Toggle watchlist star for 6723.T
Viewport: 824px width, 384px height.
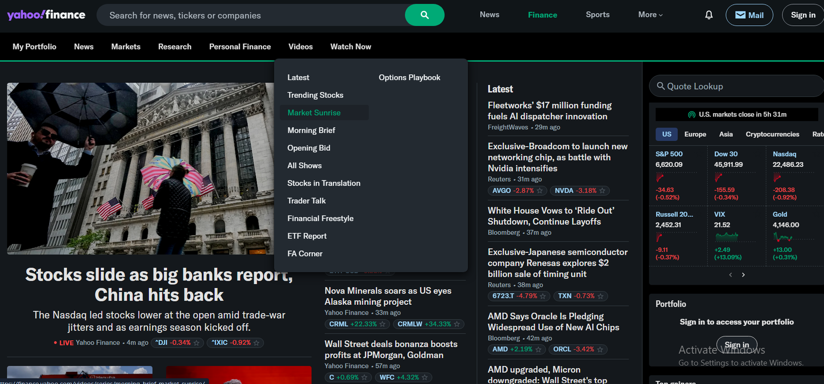pos(543,296)
